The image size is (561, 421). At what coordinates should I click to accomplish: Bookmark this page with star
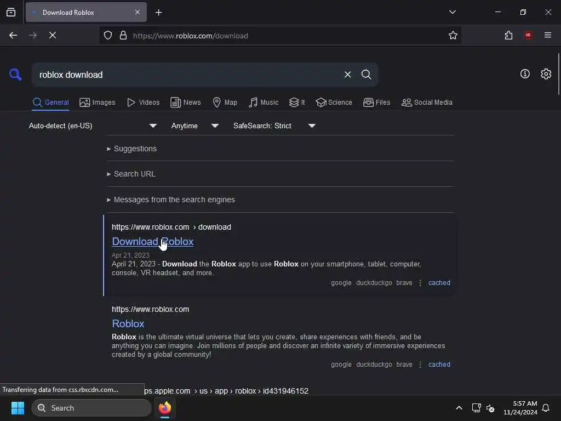tap(453, 35)
